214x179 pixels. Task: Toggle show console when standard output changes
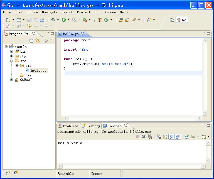(x=172, y=137)
